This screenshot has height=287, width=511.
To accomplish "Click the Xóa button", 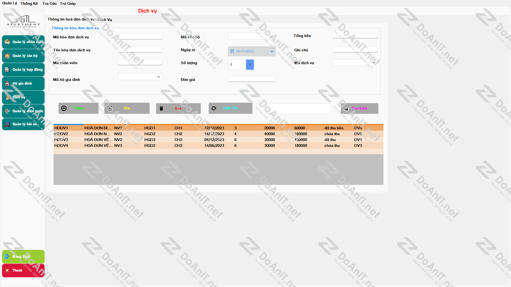I will coord(178,109).
